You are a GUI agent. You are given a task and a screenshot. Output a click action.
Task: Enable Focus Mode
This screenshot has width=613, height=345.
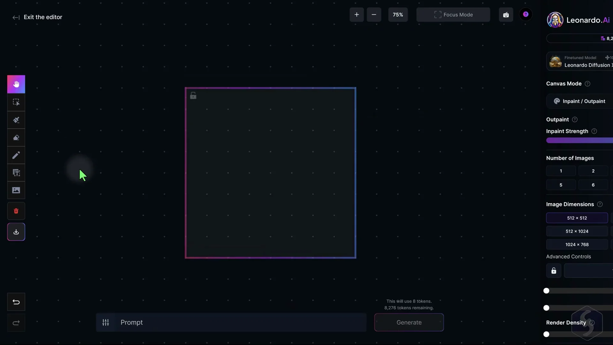coord(453,14)
